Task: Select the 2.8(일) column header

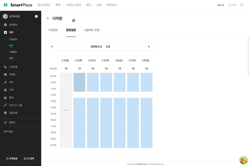Action: coord(146,60)
